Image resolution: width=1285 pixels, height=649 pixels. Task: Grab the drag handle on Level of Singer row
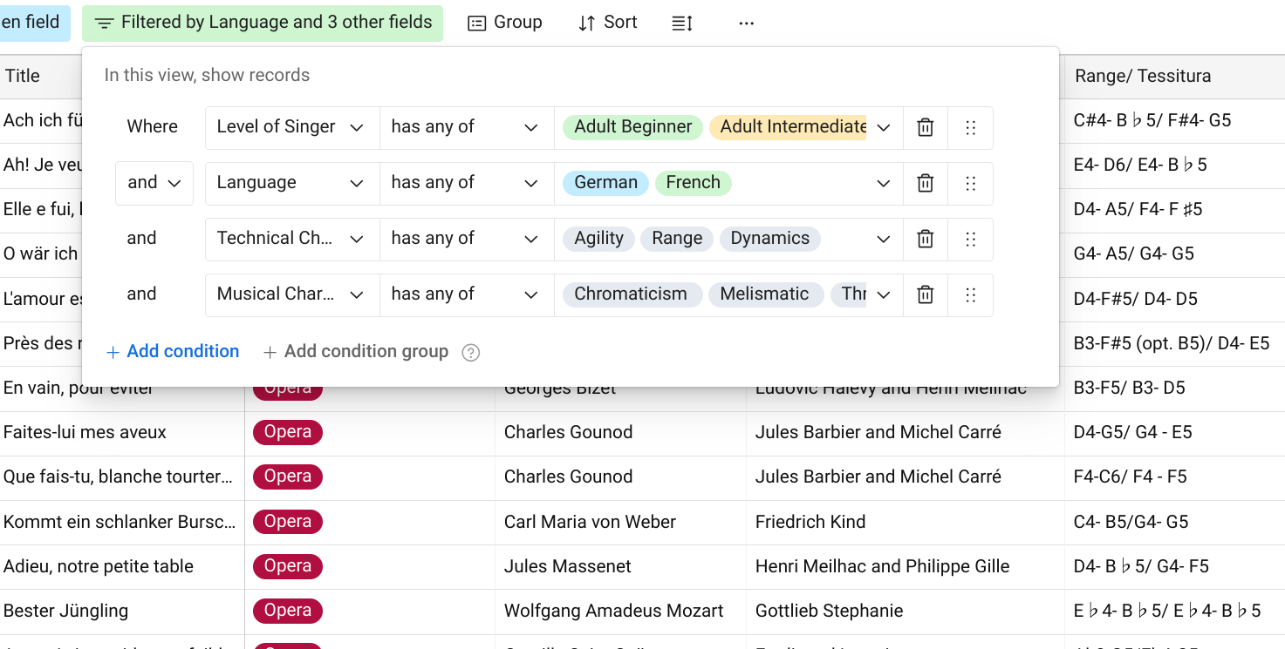[970, 128]
